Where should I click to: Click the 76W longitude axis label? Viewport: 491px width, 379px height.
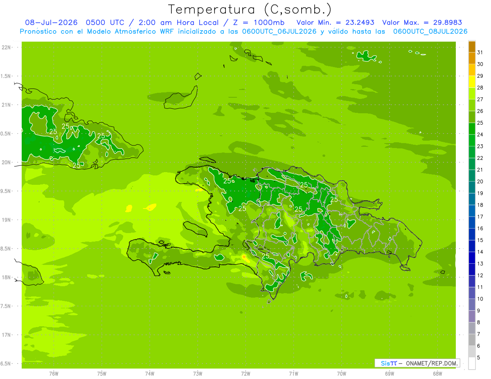pos(54,373)
